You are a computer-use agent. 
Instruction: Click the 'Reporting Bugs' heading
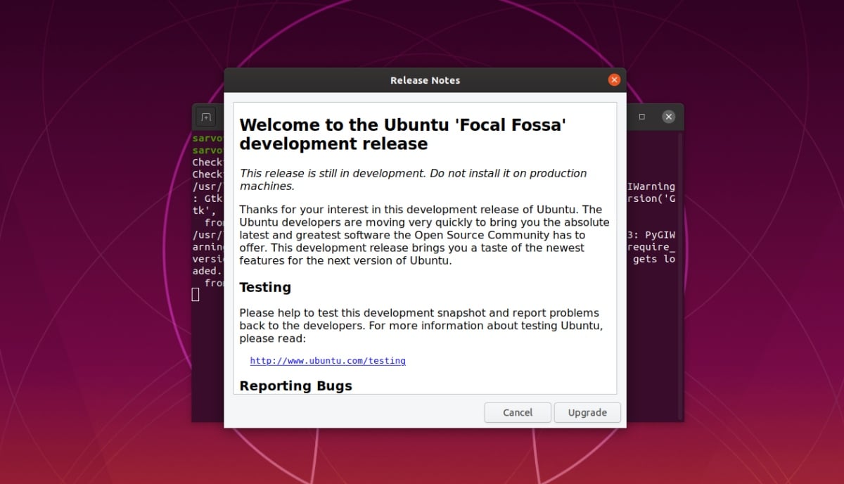click(295, 386)
